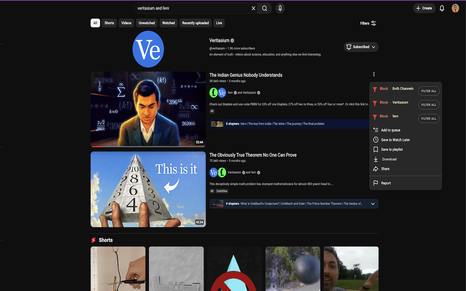Screen dimensions: 466x291
Task: Open The Indian Genius Nobody Understands title
Action: pos(246,75)
